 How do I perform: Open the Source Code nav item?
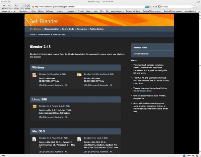pos(68,29)
